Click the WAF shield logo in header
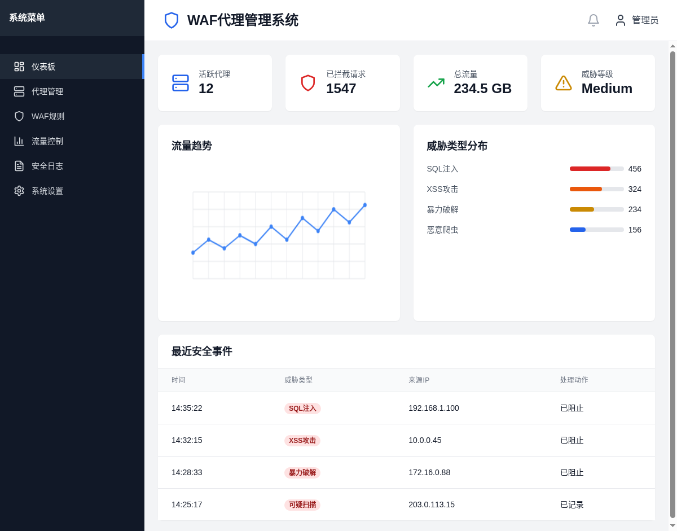 pyautogui.click(x=172, y=20)
